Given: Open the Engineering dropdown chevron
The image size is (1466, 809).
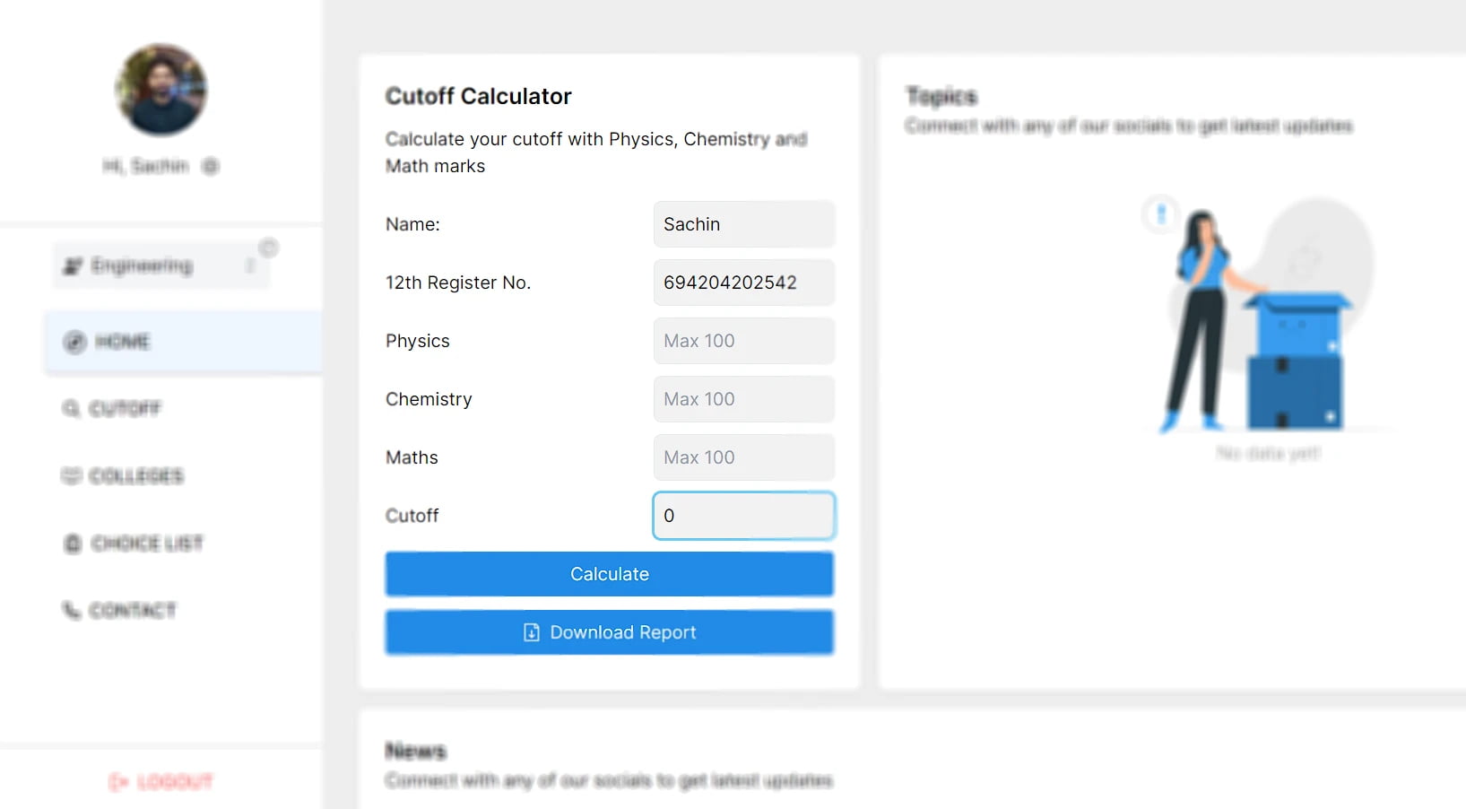Looking at the screenshot, I should (x=251, y=265).
